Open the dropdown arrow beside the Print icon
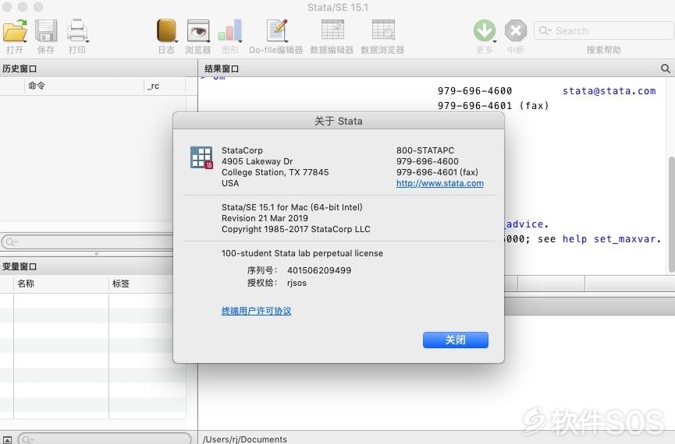The height and width of the screenshot is (444, 675). tap(87, 41)
